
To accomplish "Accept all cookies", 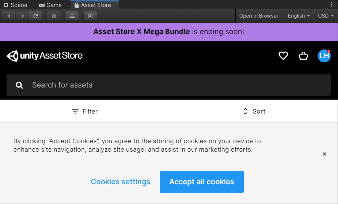I will (x=202, y=182).
